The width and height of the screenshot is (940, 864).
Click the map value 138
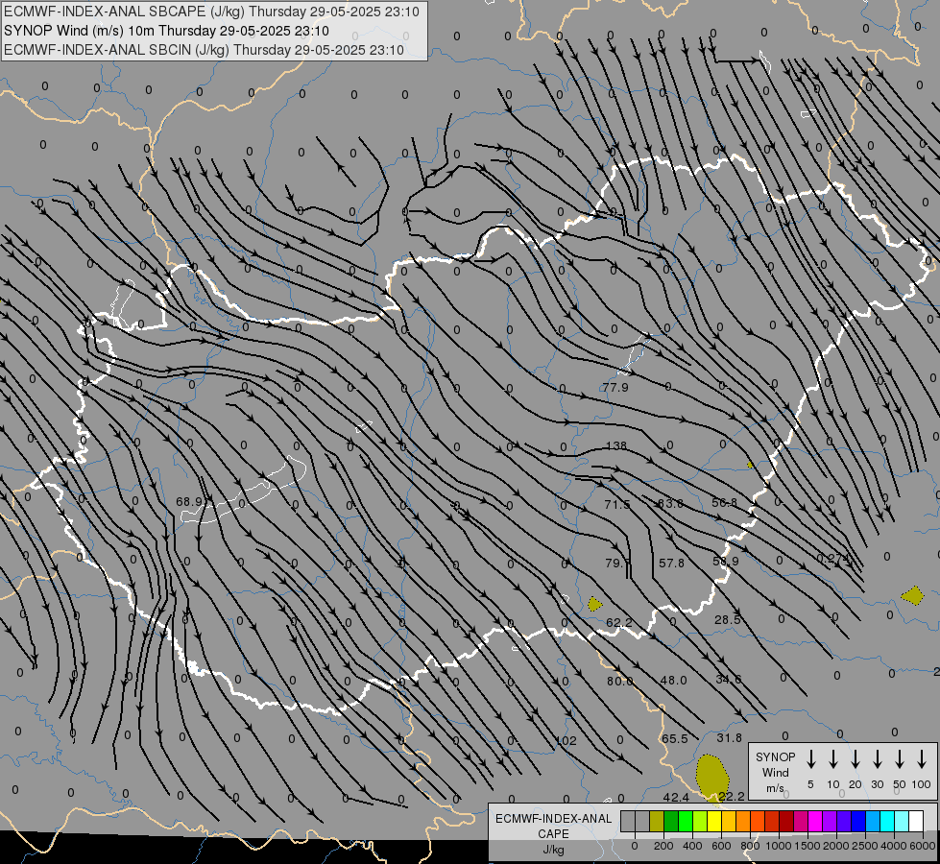616,446
